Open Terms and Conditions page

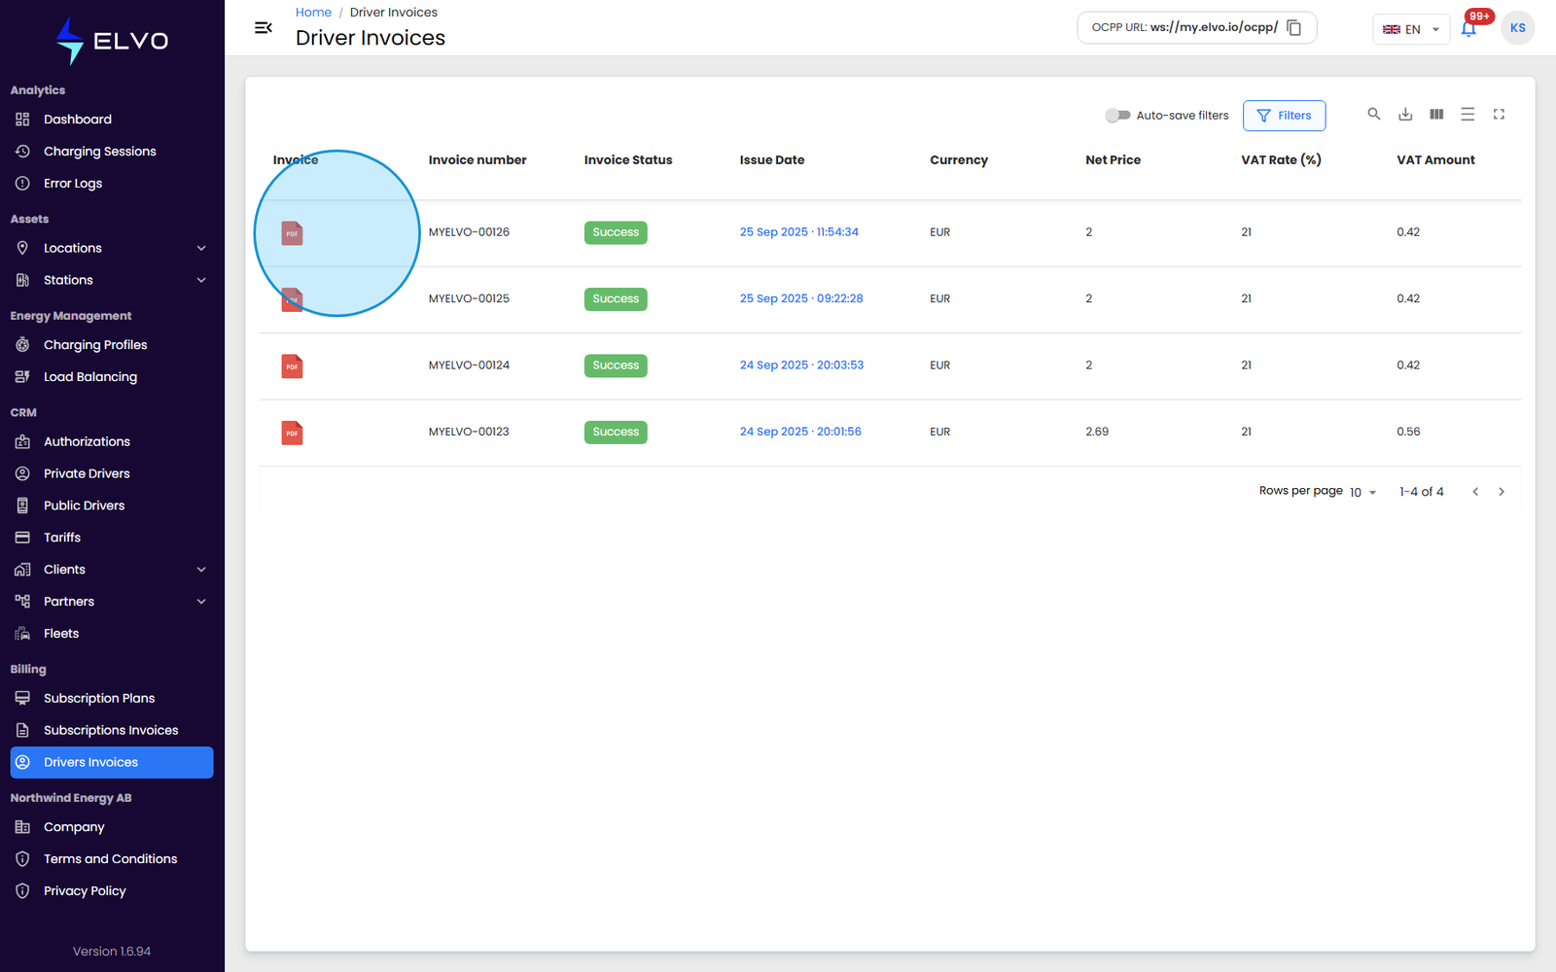point(112,859)
